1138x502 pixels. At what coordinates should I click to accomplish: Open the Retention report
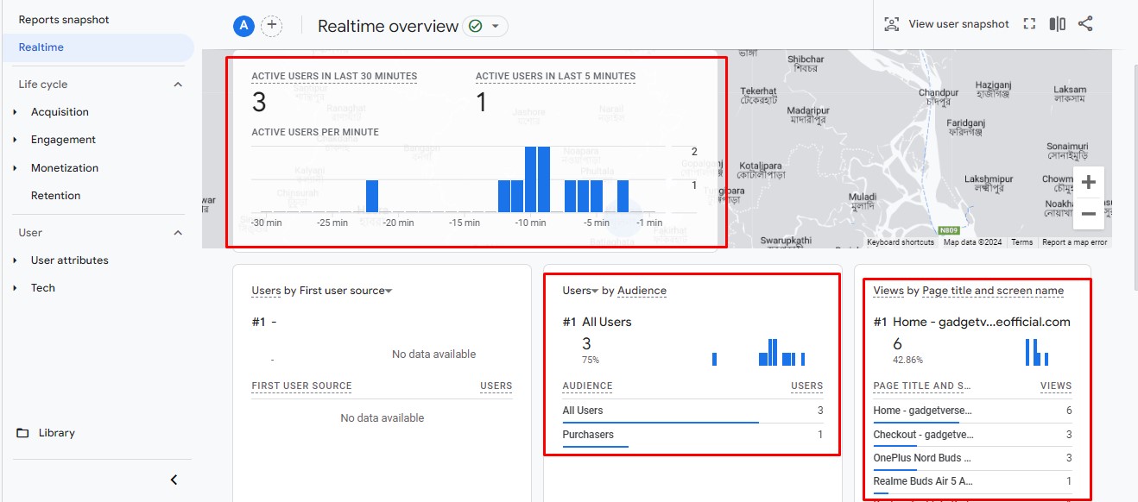(x=55, y=196)
